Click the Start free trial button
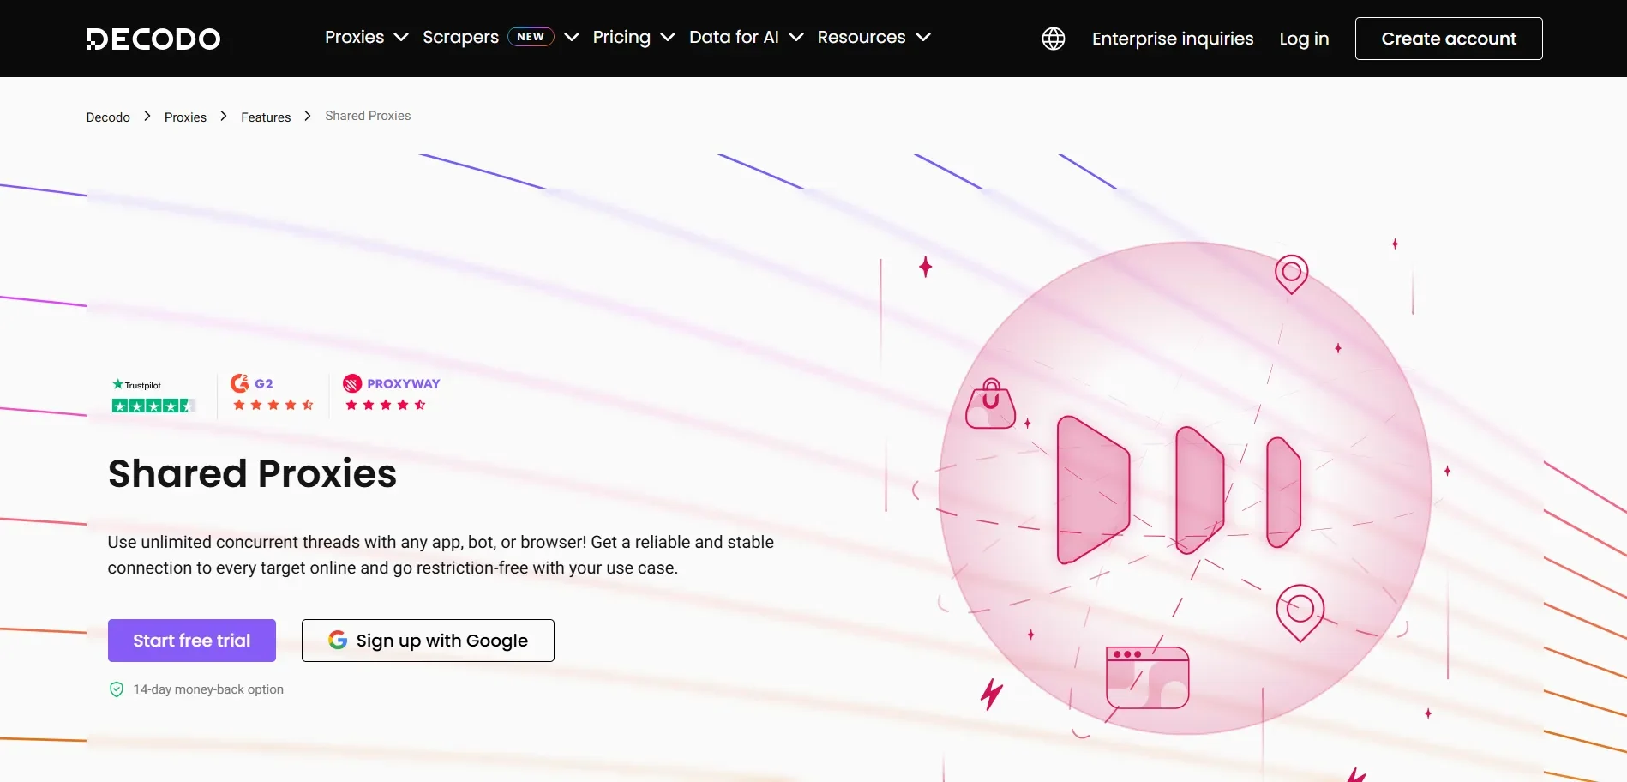This screenshot has width=1627, height=782. pos(192,641)
